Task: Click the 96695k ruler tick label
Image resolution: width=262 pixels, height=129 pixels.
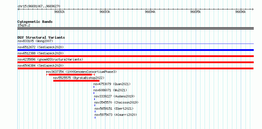Action: [x=195, y=12]
